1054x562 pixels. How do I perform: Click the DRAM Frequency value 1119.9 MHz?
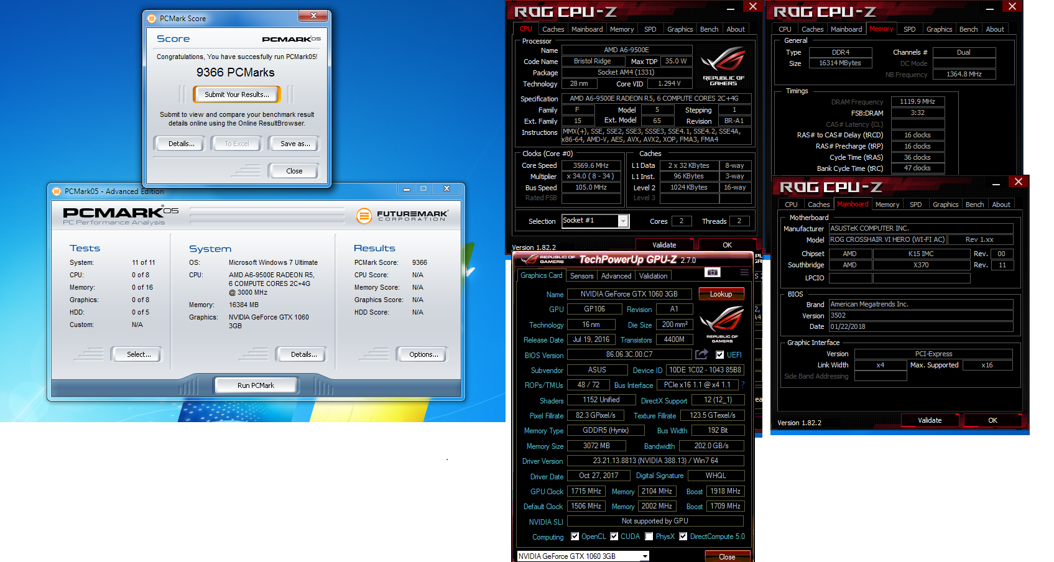click(x=918, y=101)
